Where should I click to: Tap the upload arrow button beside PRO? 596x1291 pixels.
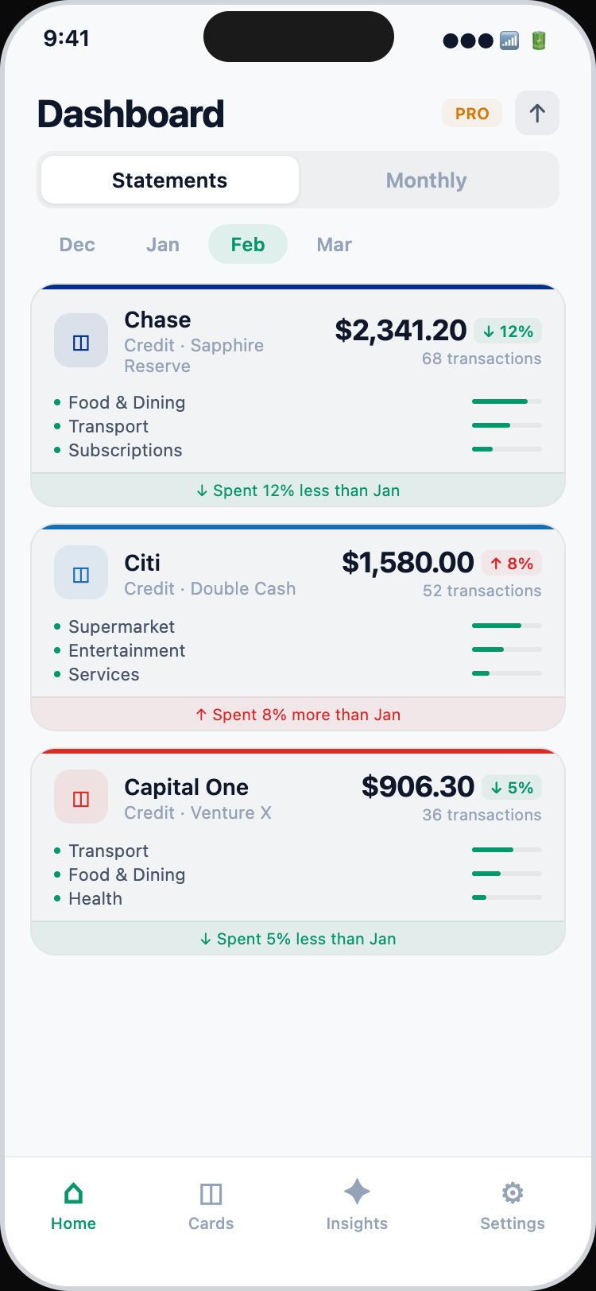[537, 114]
